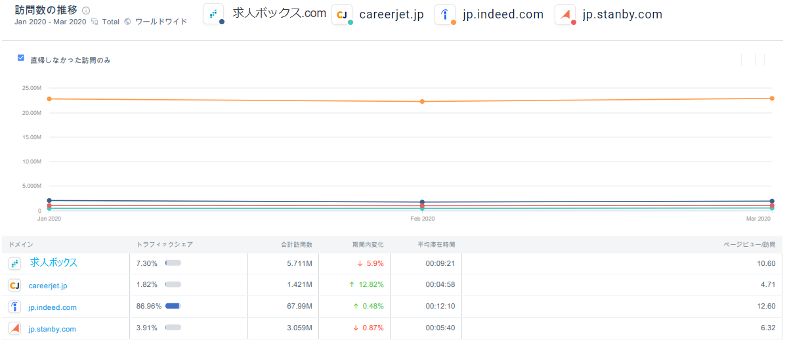Sort by 平均滞在時間 column header
The height and width of the screenshot is (346, 787).
tap(436, 244)
